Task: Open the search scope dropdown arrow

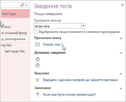Action: point(27,5)
